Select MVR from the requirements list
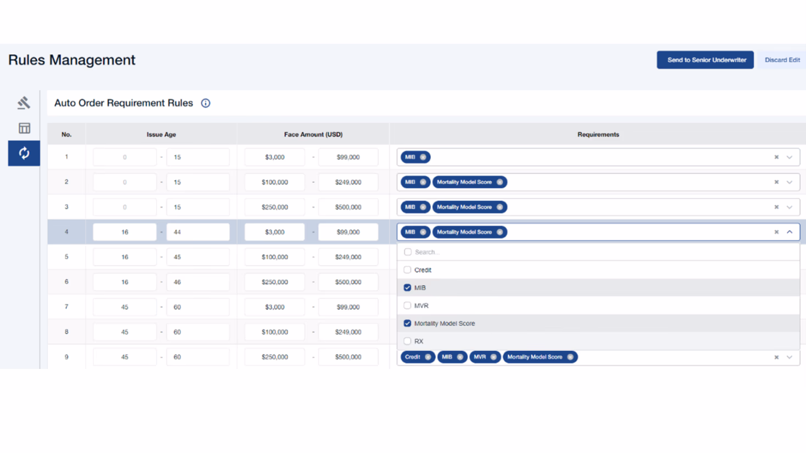806x453 pixels. [421, 305]
